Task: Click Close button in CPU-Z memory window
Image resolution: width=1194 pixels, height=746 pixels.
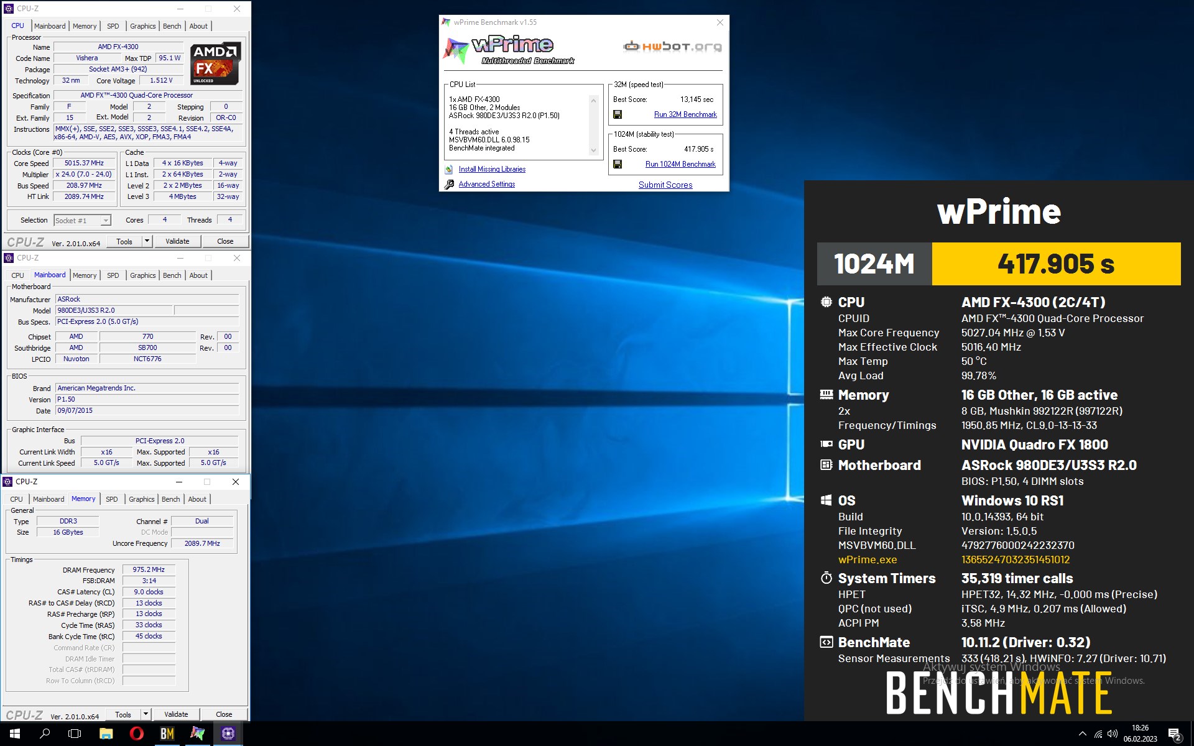Action: pyautogui.click(x=224, y=715)
